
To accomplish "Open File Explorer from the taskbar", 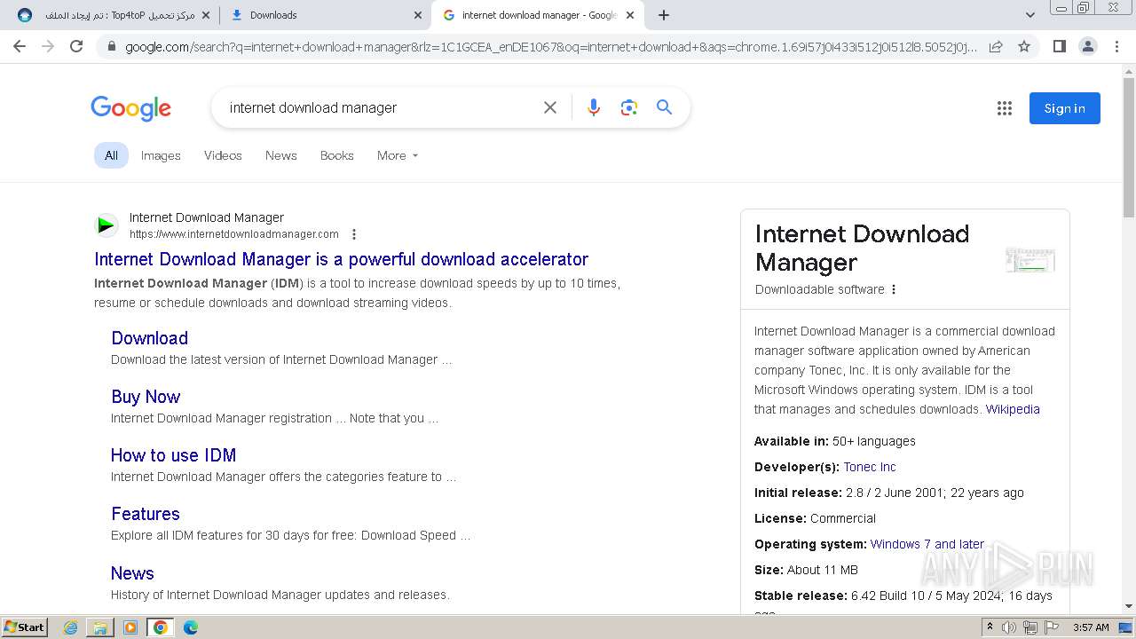I will (x=100, y=627).
